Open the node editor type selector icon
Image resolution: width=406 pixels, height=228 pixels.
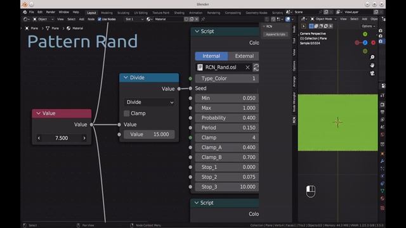tap(26, 19)
